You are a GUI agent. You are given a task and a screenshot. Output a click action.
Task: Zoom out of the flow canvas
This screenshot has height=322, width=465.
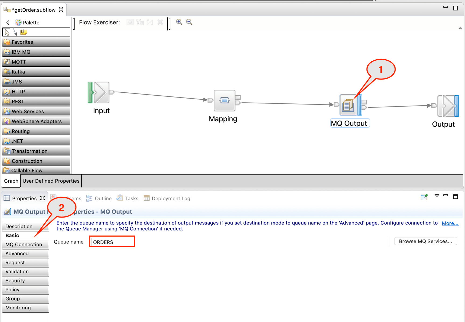point(189,22)
